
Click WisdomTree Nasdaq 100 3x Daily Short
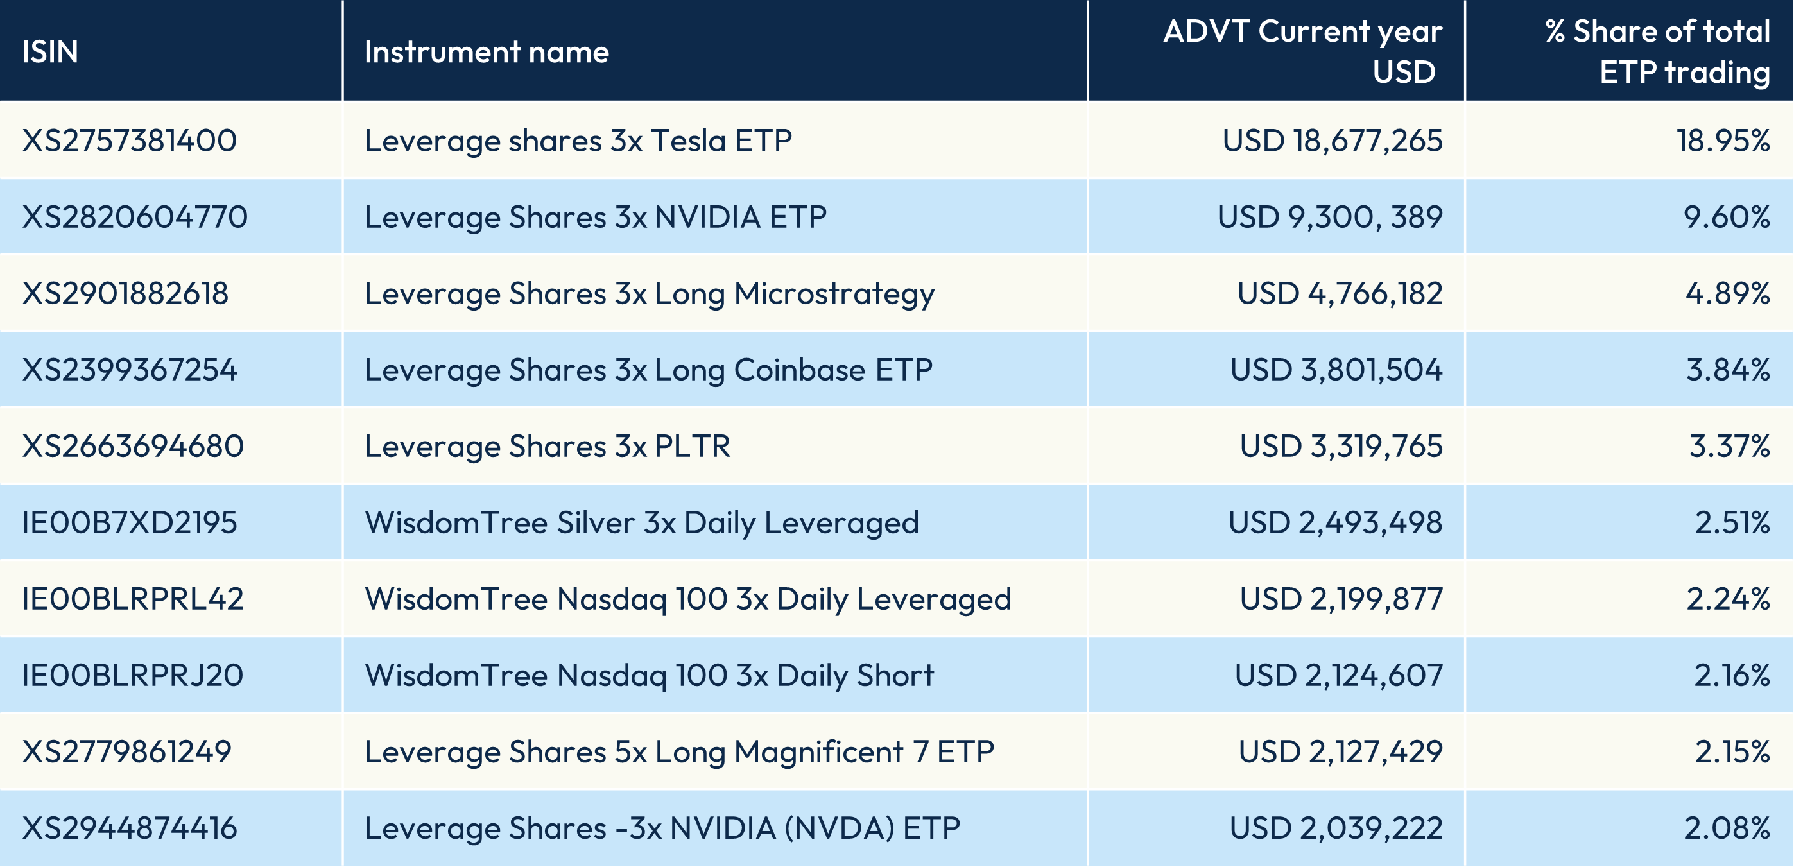649,676
